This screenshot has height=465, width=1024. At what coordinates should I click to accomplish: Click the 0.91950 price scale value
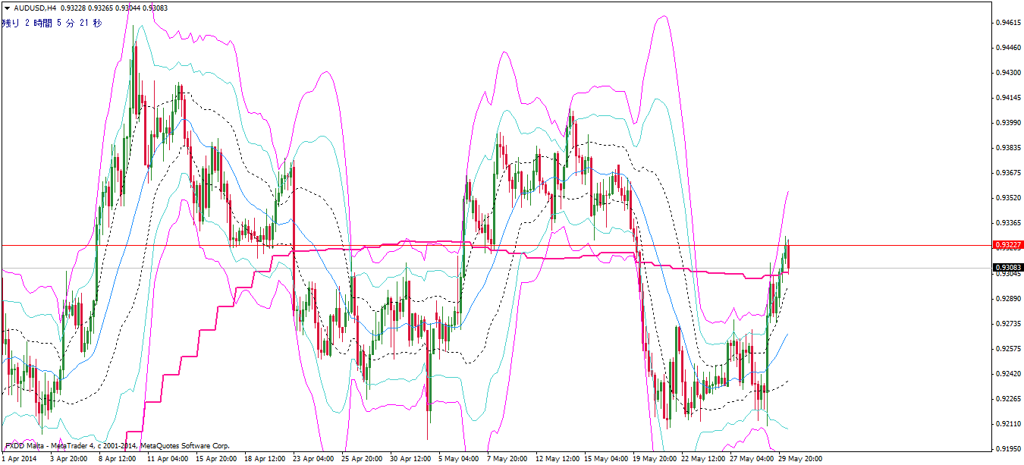pyautogui.click(x=1008, y=449)
